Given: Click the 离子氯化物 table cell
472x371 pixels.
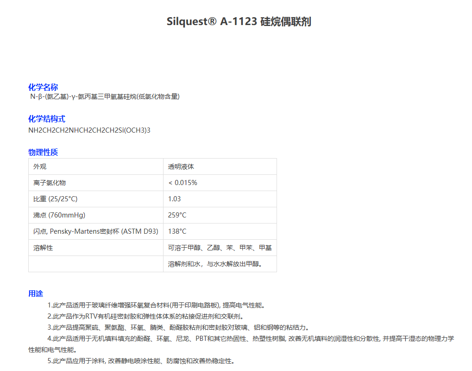Looking at the screenshot, I should coord(46,183).
